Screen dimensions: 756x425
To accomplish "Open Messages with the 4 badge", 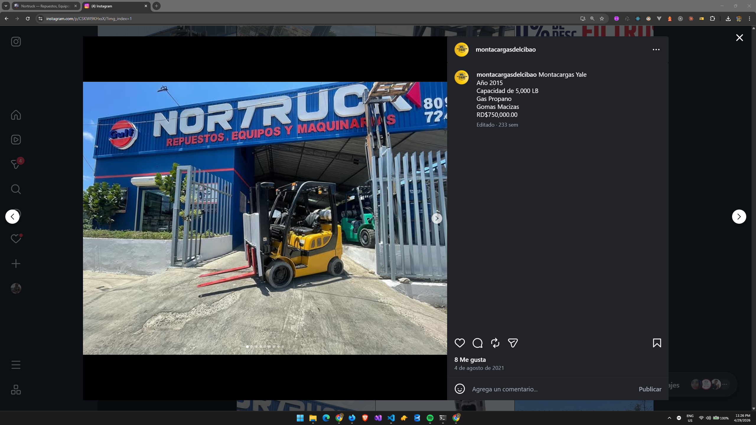I will click(x=16, y=164).
